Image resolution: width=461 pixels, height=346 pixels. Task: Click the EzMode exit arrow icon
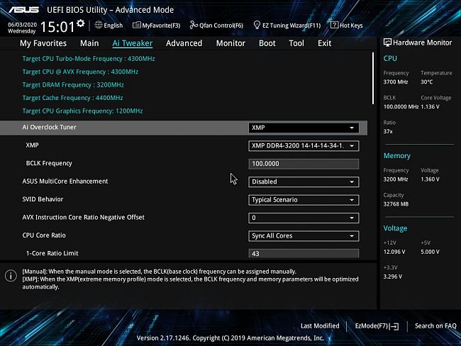[395, 326]
